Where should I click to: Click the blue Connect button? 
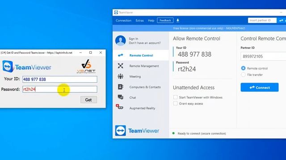[x=260, y=87]
